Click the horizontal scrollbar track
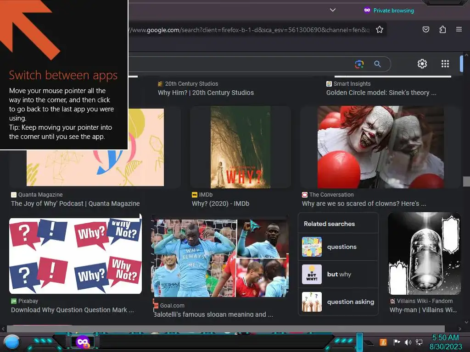 click(226, 329)
